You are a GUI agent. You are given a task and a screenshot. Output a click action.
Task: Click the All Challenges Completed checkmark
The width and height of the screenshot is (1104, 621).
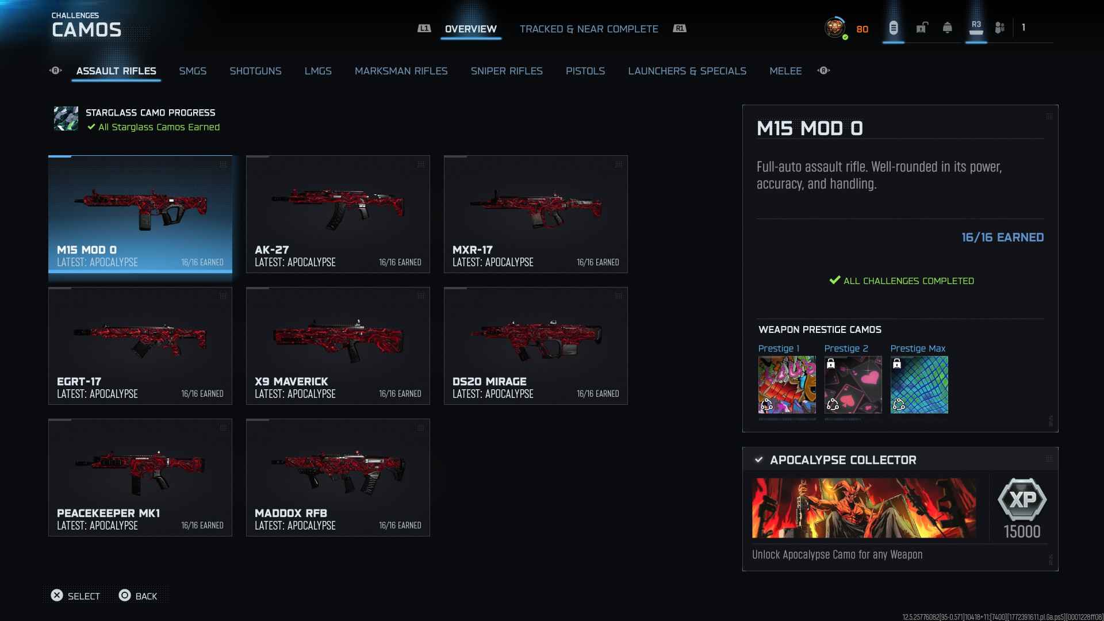coord(835,280)
